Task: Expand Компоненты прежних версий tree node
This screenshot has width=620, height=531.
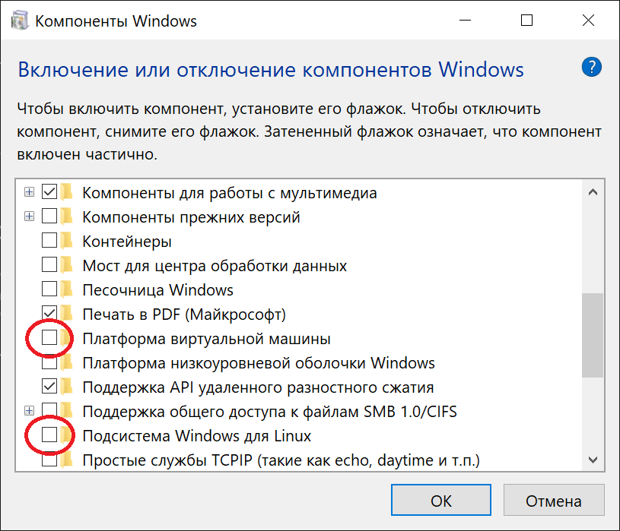Action: 30,217
